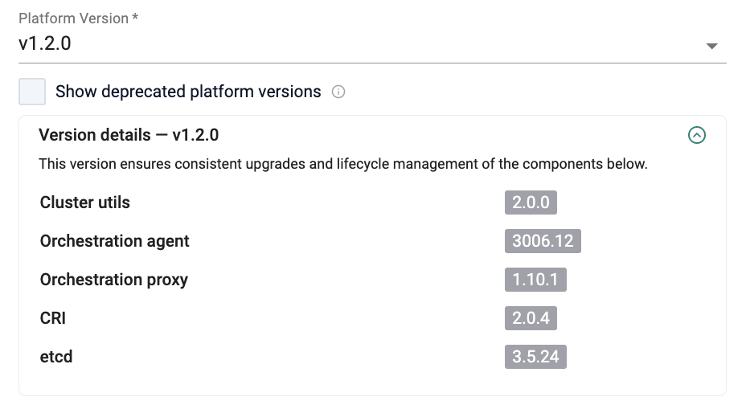Click the etcd 3.5.24 version badge
Screen dimensions: 746x405
click(x=535, y=357)
